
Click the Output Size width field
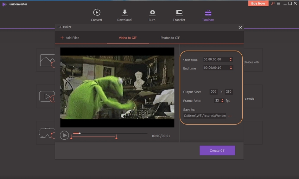click(214, 92)
